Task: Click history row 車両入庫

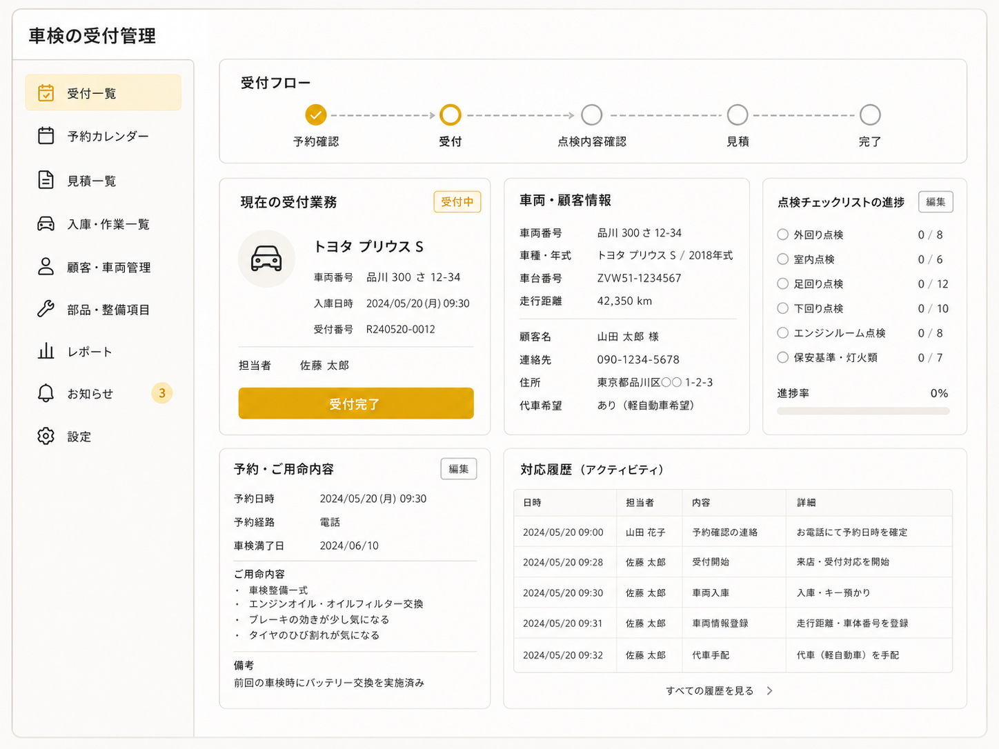Action: coord(733,592)
